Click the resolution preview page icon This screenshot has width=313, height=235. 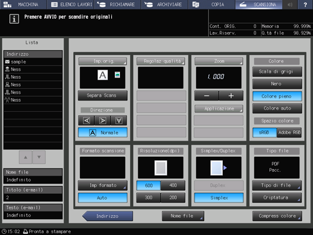coord(160,168)
